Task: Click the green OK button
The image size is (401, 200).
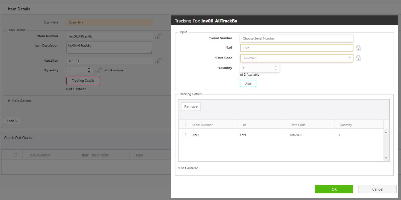Action: [x=334, y=189]
